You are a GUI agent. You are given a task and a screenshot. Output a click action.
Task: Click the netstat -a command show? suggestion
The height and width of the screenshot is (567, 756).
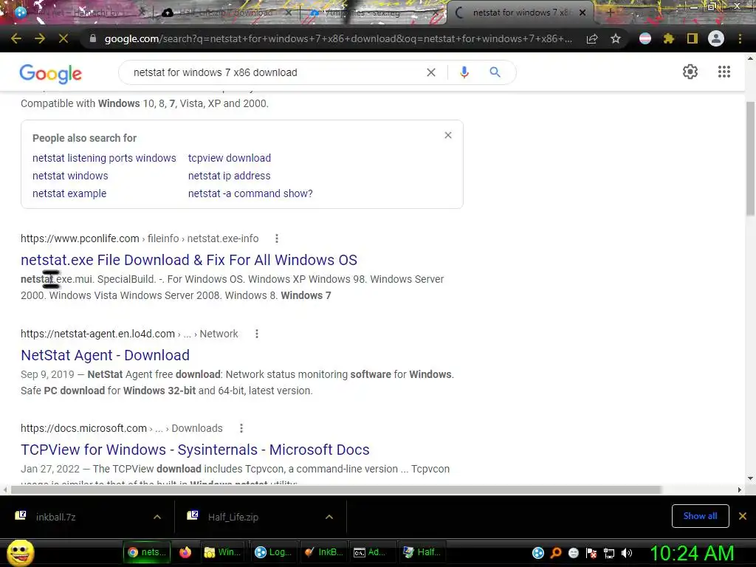click(x=250, y=193)
